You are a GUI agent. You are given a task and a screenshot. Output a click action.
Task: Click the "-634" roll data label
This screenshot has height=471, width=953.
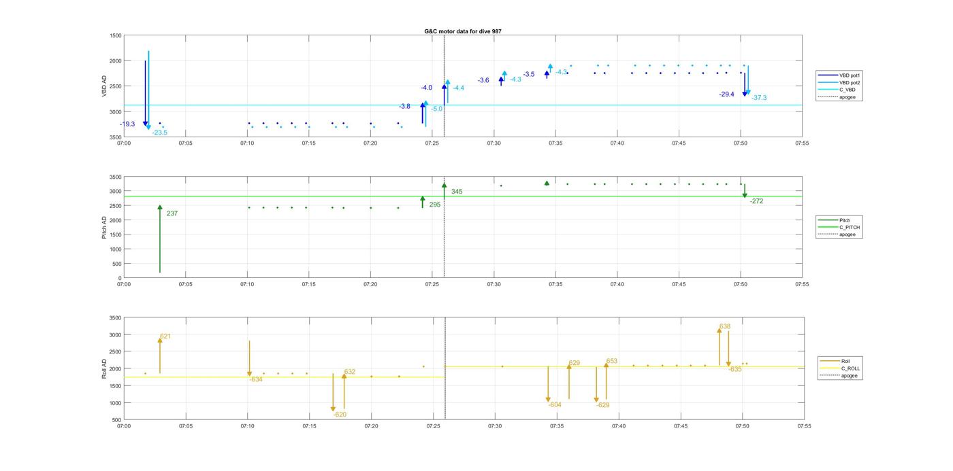pos(256,379)
